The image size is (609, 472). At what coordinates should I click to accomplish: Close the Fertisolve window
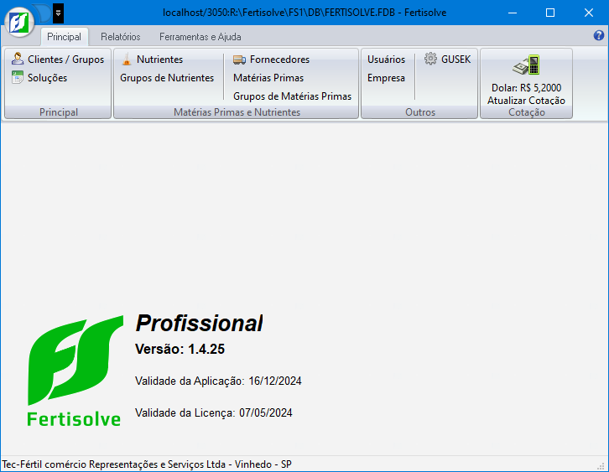pyautogui.click(x=589, y=13)
